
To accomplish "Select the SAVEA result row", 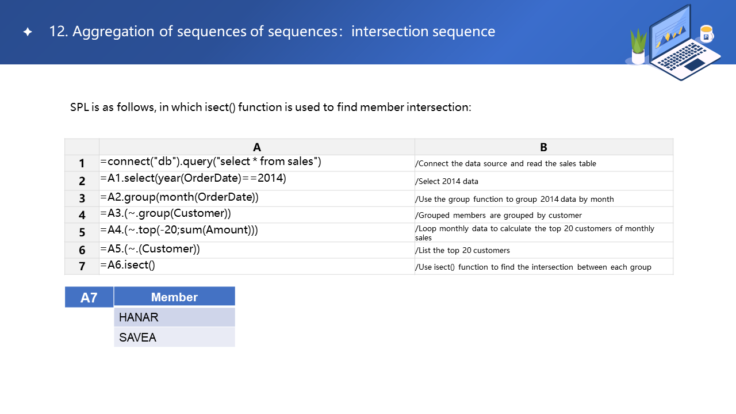I will click(174, 338).
